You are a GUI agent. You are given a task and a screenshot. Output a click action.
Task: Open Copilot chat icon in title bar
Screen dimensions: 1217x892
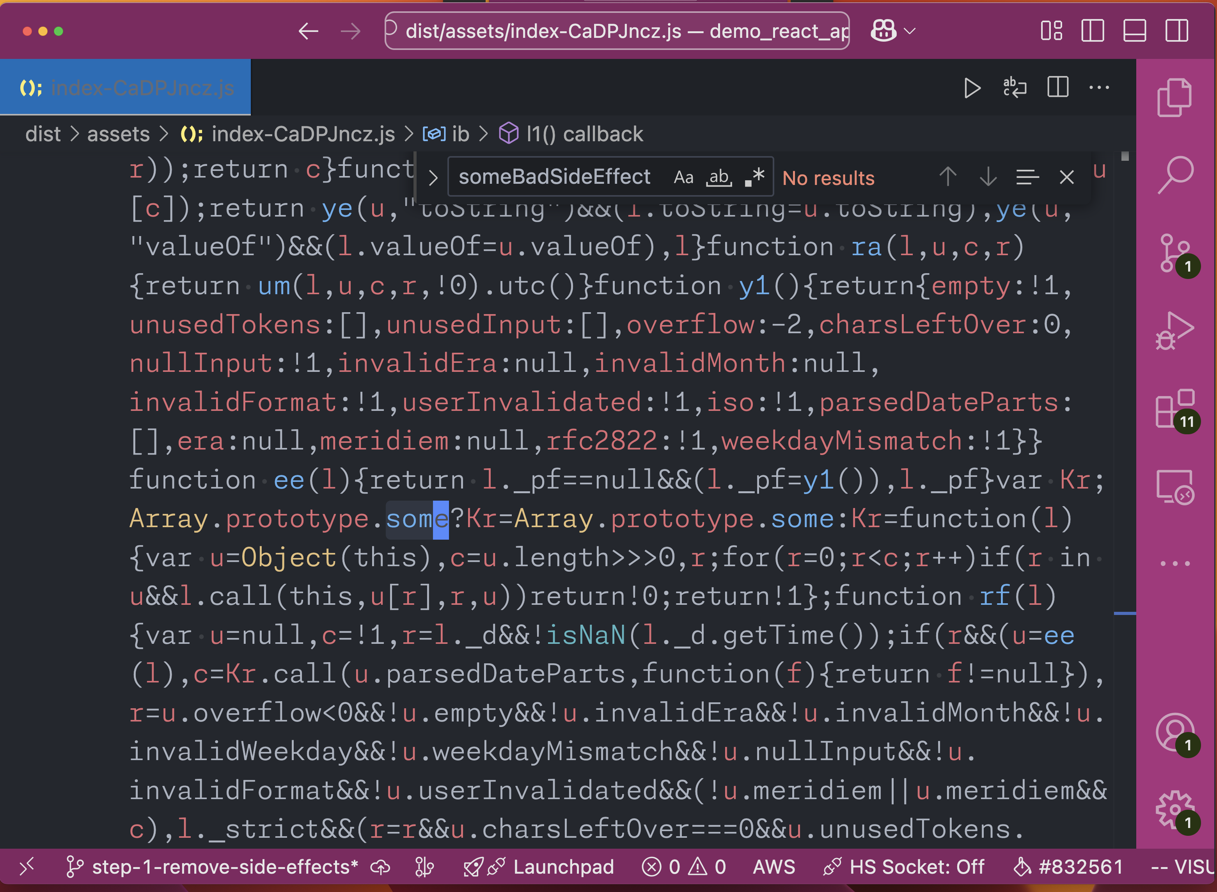tap(883, 31)
